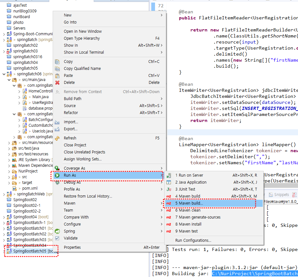Click the Copy icon in context menu
The height and width of the screenshot is (277, 298).
57,62
